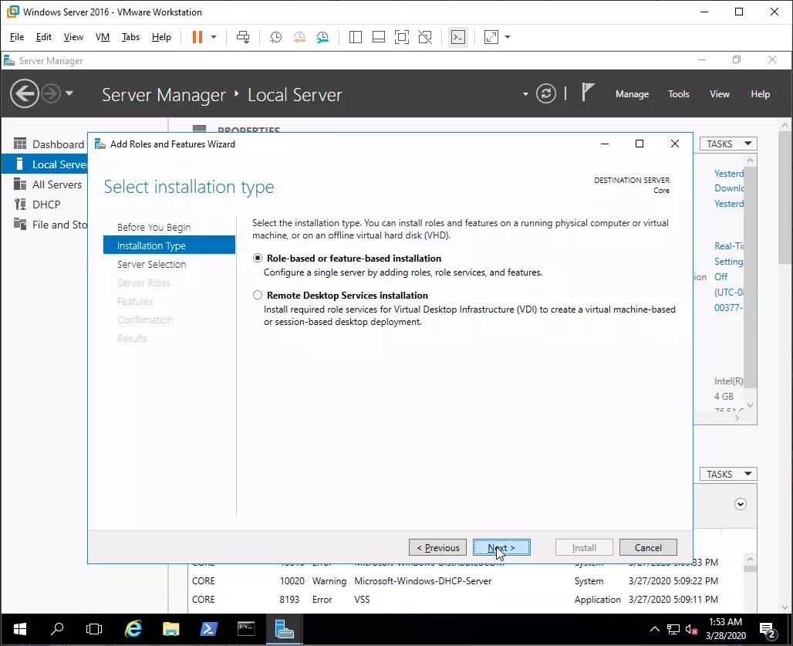The height and width of the screenshot is (646, 793).
Task: Launch Internet Explorer from the taskbar
Action: (133, 629)
